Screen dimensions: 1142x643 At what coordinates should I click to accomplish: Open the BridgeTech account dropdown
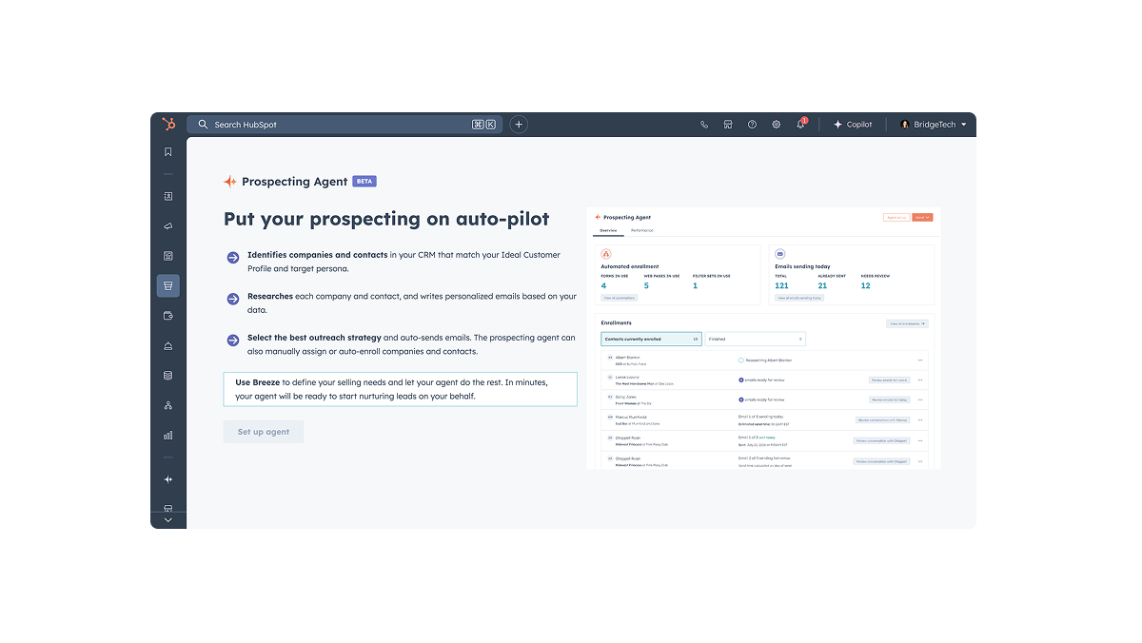click(934, 124)
